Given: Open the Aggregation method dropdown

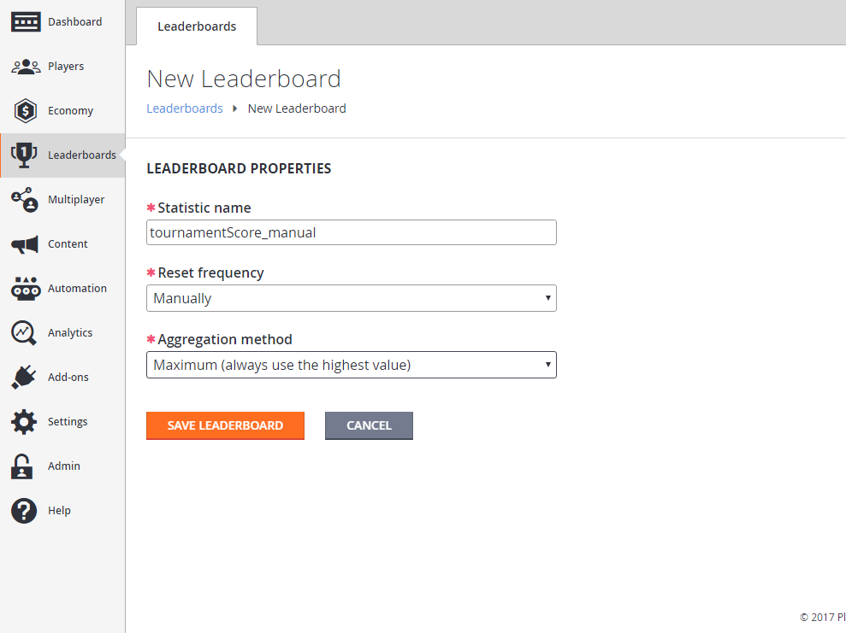Looking at the screenshot, I should coord(351,365).
